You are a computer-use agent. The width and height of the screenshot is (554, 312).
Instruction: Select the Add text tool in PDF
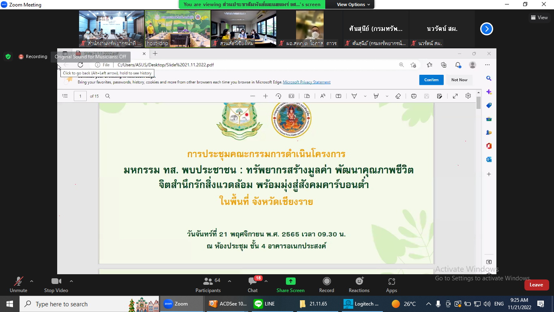point(338,96)
